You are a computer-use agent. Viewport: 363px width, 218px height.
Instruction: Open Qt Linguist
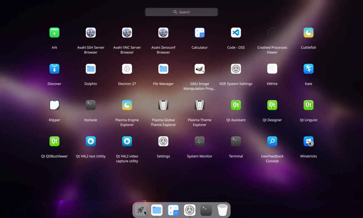coord(309,105)
